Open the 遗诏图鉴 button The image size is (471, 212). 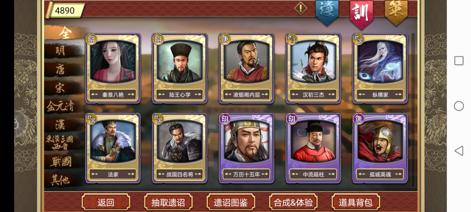(x=230, y=202)
